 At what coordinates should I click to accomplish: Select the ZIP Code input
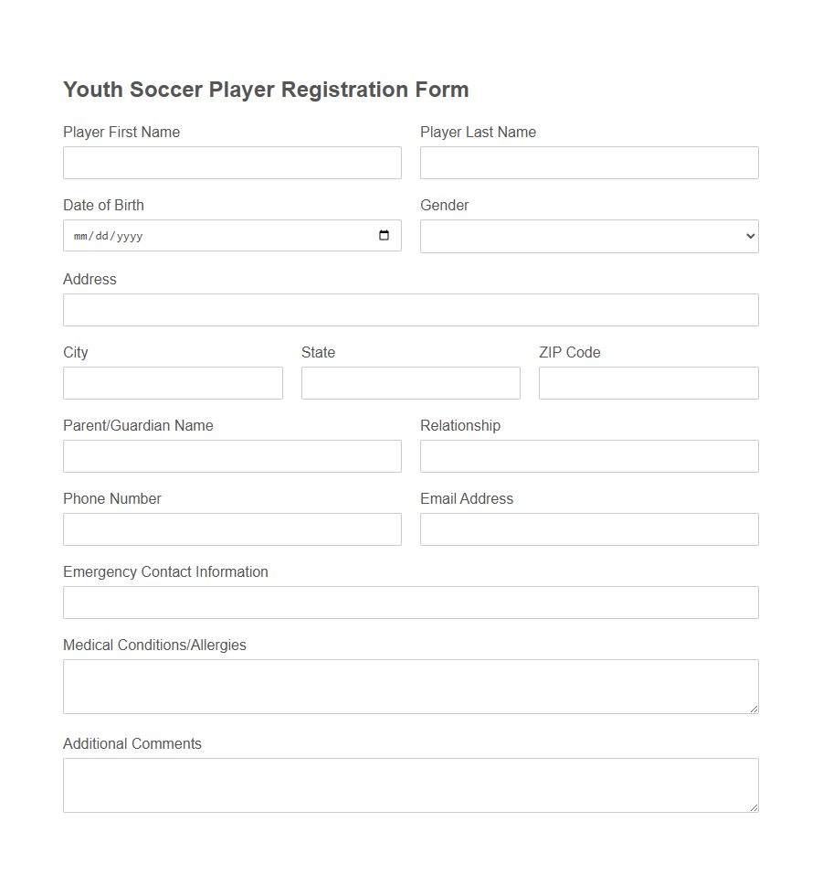[x=648, y=382]
